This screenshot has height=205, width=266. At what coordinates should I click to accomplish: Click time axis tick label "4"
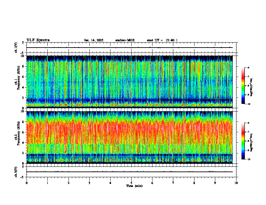coord(110,183)
